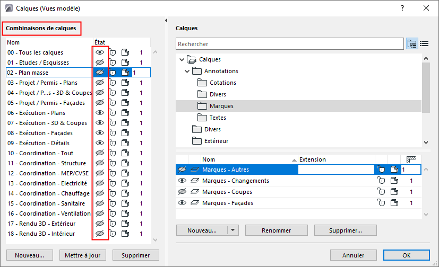This screenshot has height=267, width=439.
Task: Collapse the Annotations folder
Action: click(187, 71)
